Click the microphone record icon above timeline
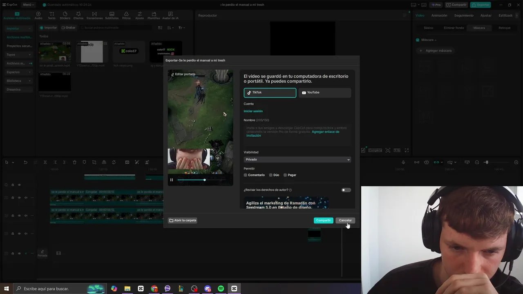The height and width of the screenshot is (294, 523). [404, 163]
